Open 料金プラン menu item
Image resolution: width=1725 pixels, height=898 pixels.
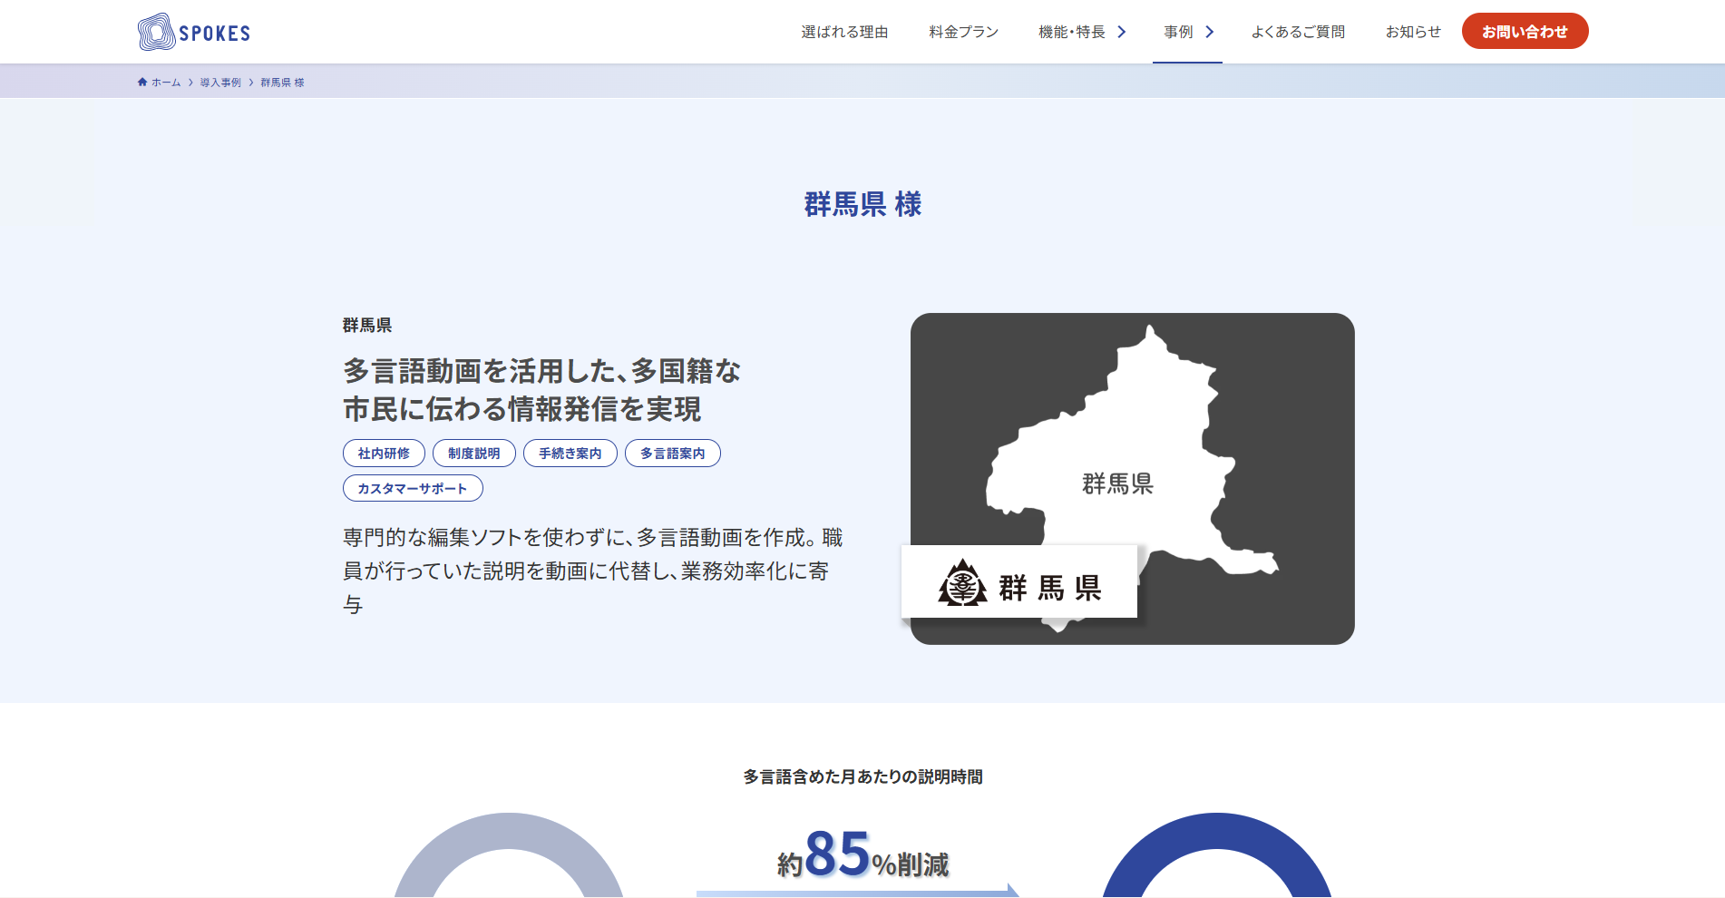(x=963, y=33)
